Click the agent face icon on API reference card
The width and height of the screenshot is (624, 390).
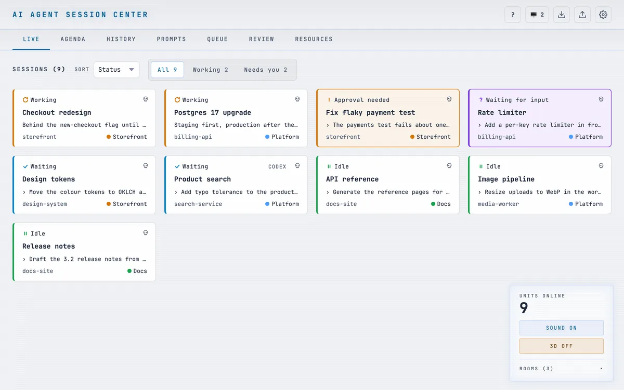449,166
